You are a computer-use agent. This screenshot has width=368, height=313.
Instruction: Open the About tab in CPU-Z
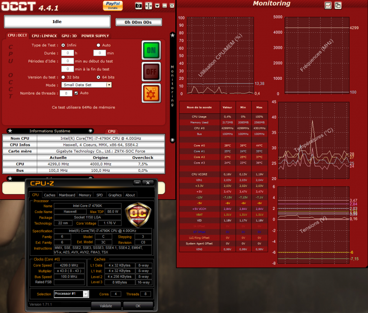click(130, 195)
